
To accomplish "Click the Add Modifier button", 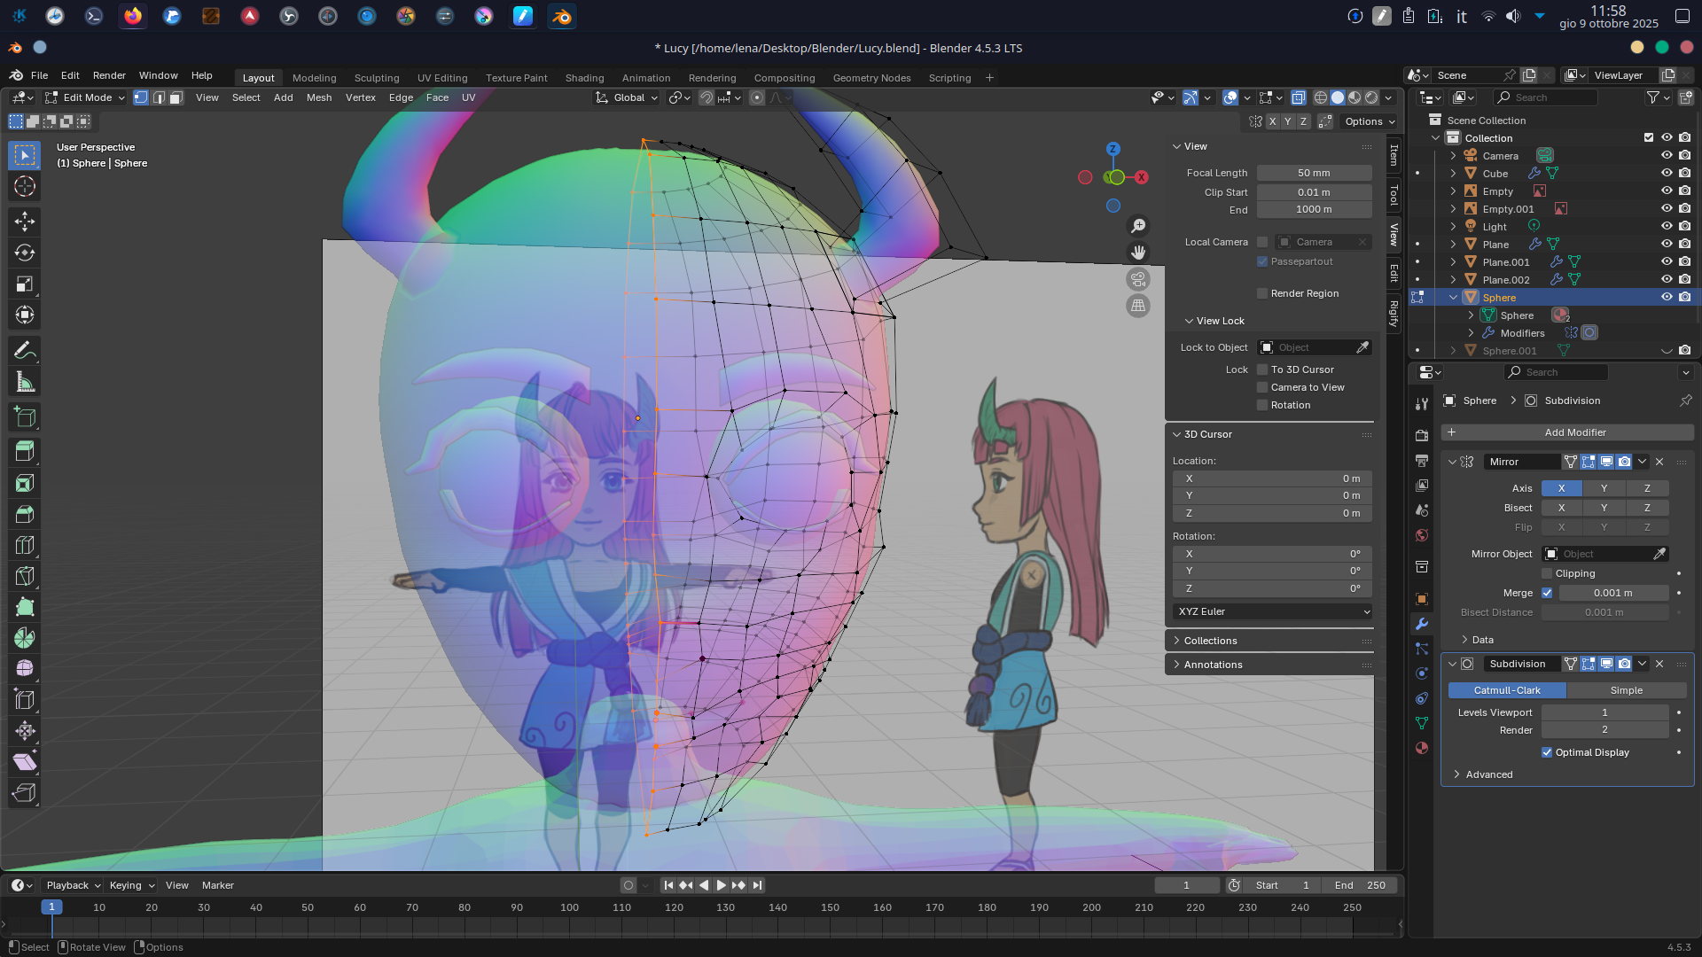I will click(1567, 432).
